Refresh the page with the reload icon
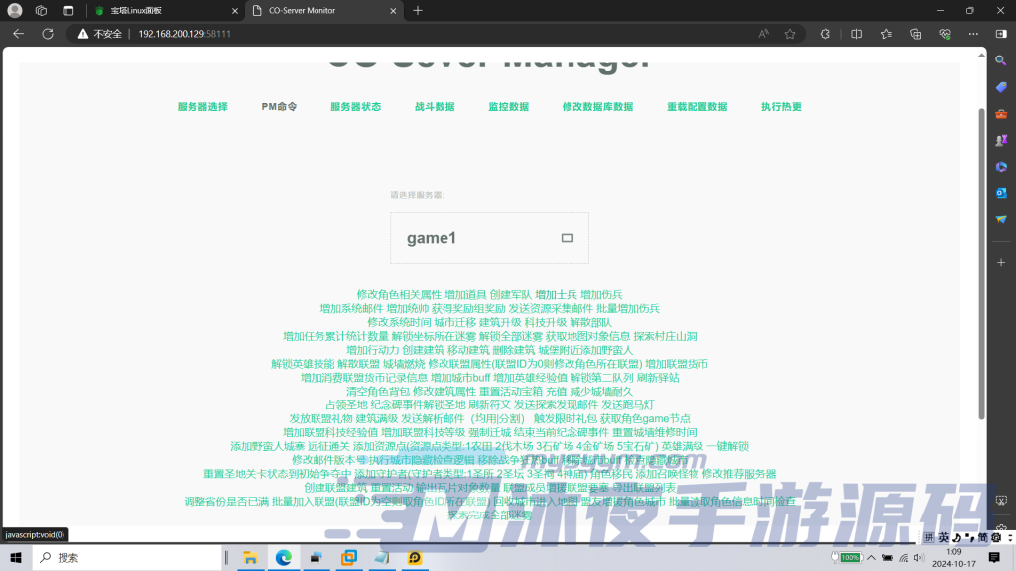Image resolution: width=1016 pixels, height=571 pixels. [47, 33]
